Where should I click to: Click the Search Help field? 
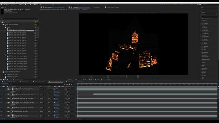(211, 5)
